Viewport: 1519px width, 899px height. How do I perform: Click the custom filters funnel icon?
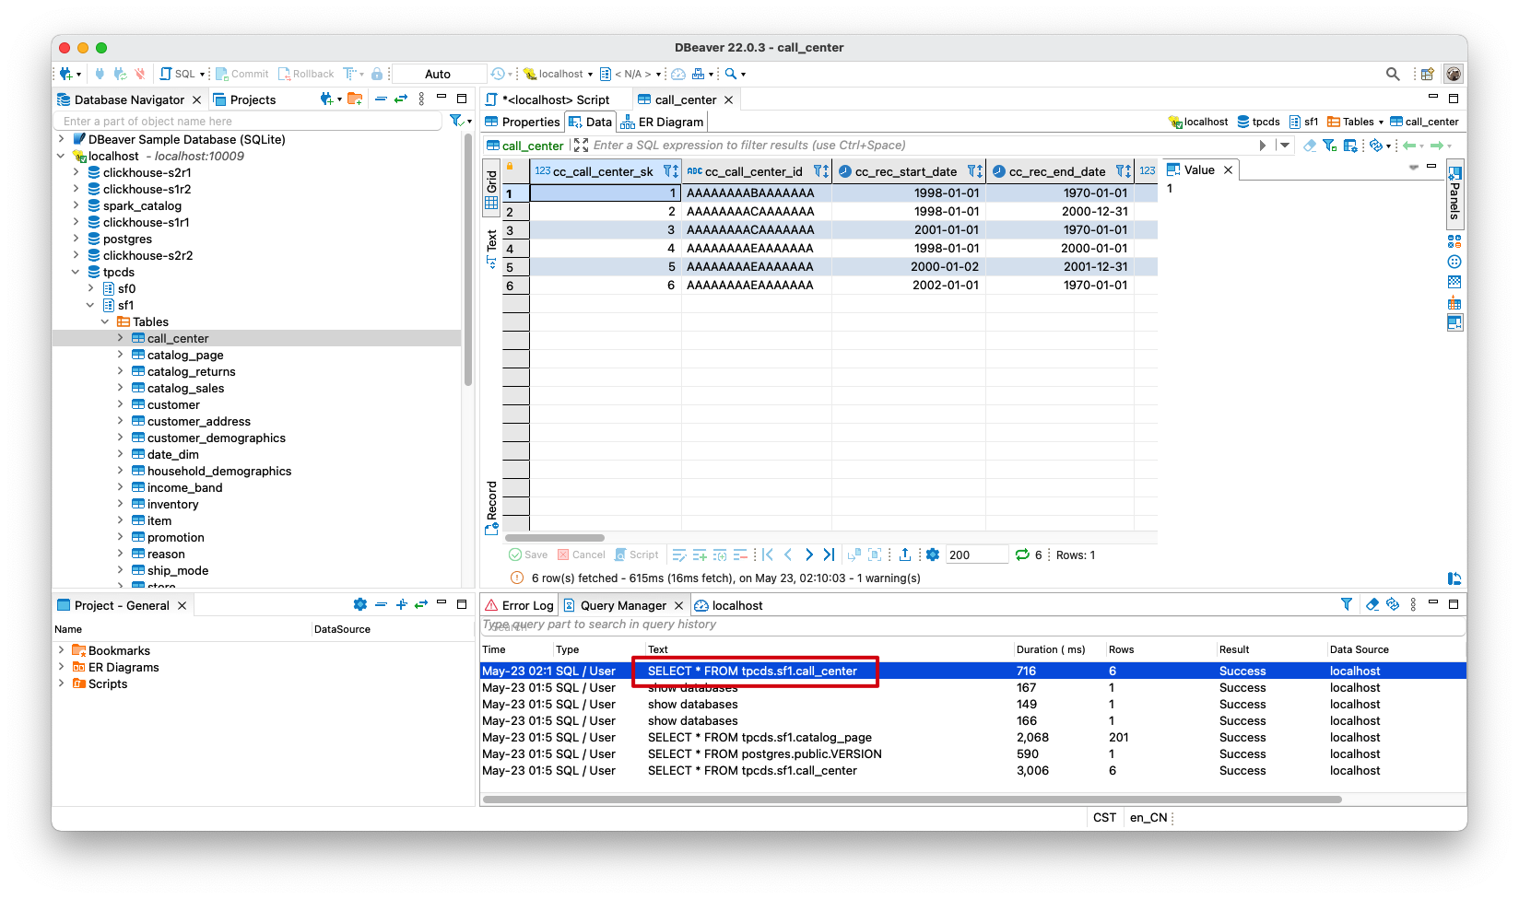point(1329,146)
